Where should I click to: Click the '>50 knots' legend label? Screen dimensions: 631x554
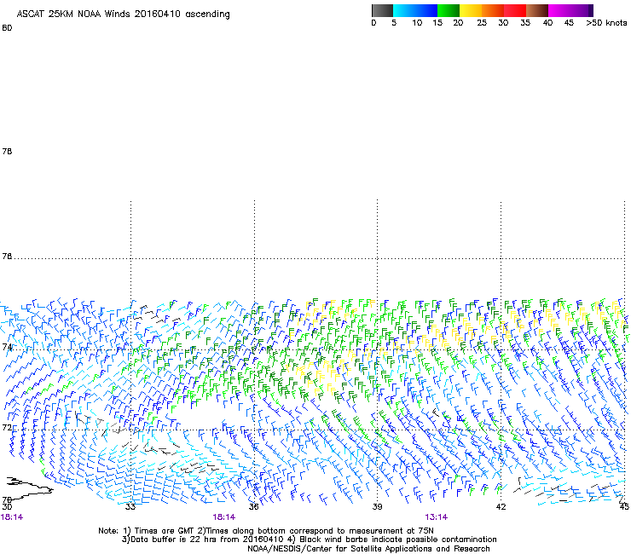click(606, 23)
